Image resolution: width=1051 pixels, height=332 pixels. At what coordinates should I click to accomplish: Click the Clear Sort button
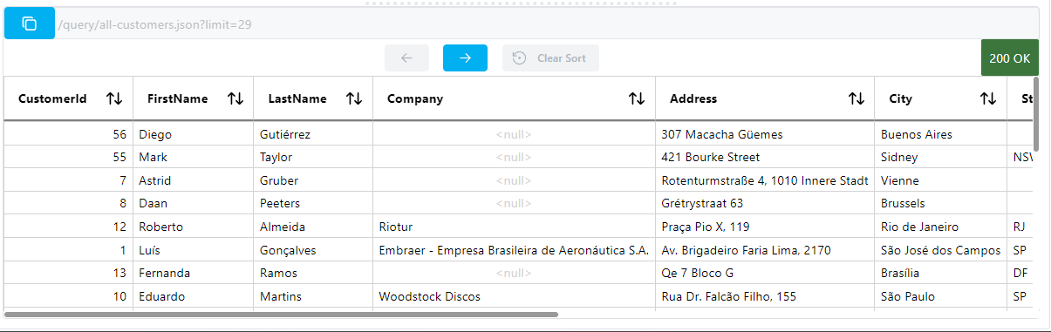click(x=550, y=58)
